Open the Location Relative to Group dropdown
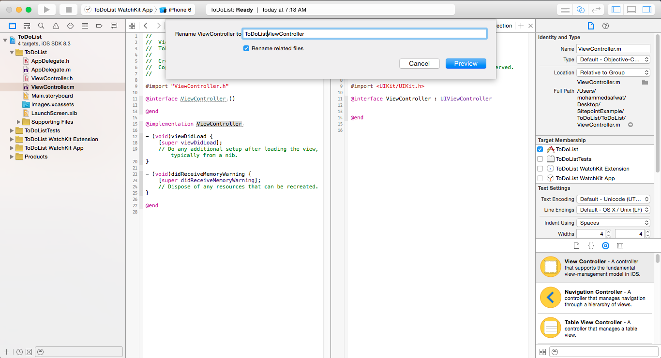The image size is (661, 358). coord(613,72)
